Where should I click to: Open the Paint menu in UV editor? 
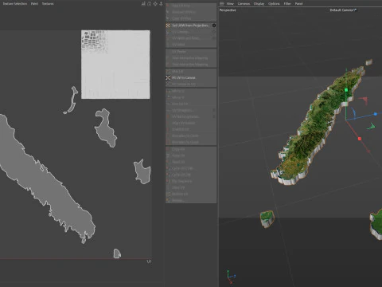(x=34, y=4)
